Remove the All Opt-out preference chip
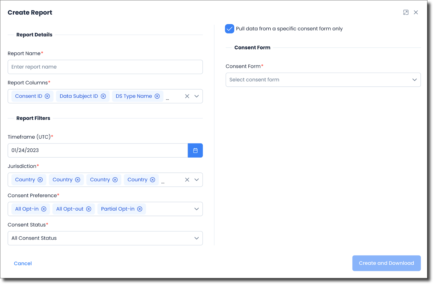The width and height of the screenshot is (433, 284). point(88,209)
